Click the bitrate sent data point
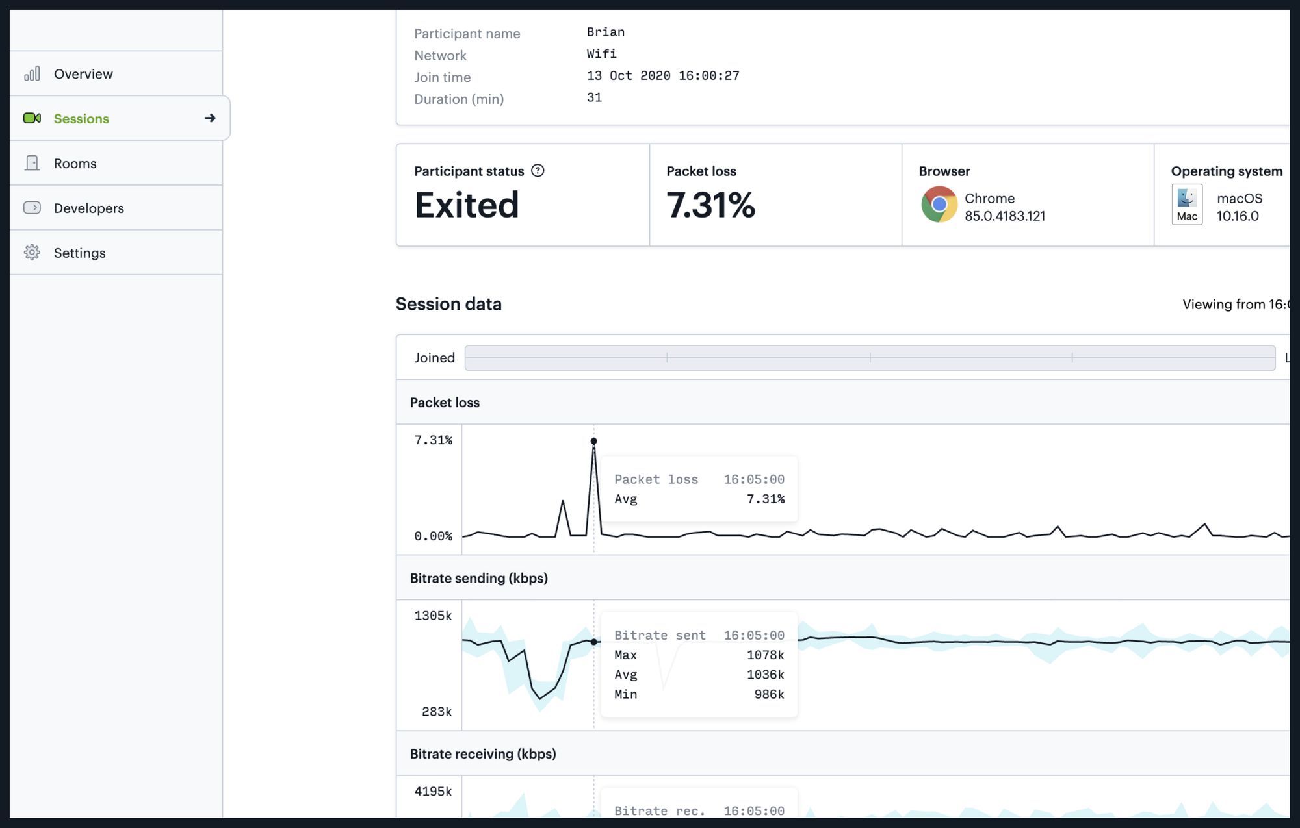The width and height of the screenshot is (1300, 828). (x=593, y=641)
